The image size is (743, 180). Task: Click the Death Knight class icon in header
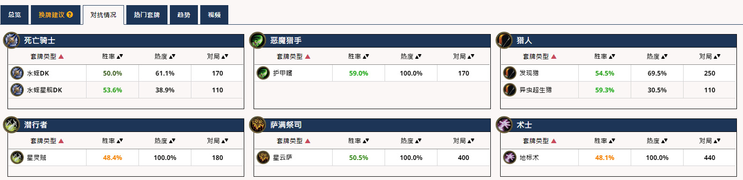(11, 41)
